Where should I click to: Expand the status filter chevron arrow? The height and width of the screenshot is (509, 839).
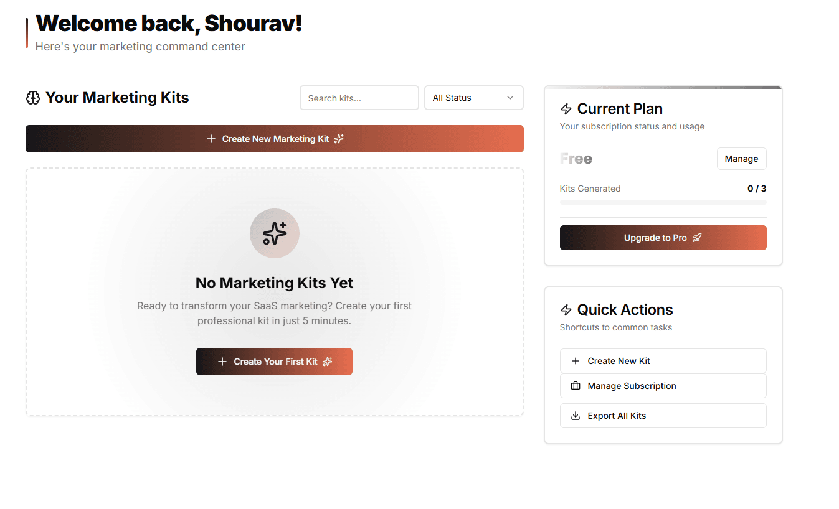point(510,98)
